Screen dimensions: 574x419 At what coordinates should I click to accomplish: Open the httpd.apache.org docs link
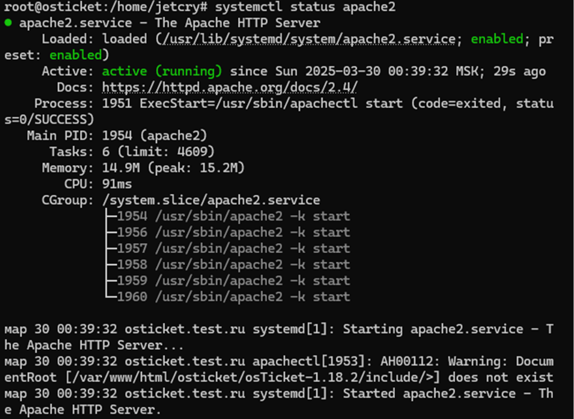click(x=229, y=87)
